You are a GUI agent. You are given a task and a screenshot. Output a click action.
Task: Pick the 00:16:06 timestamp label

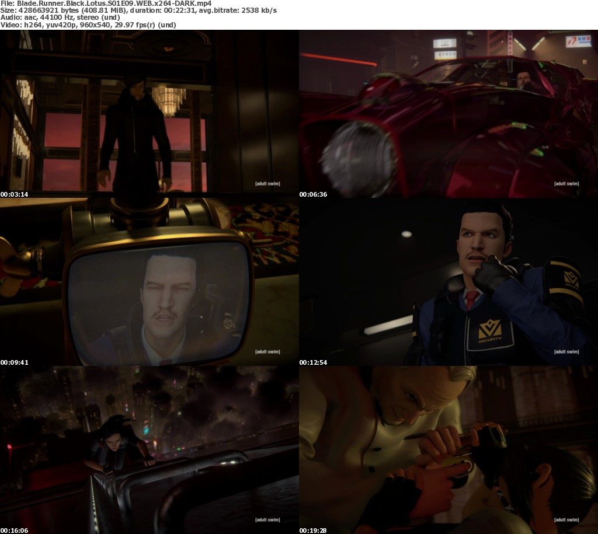[15, 530]
